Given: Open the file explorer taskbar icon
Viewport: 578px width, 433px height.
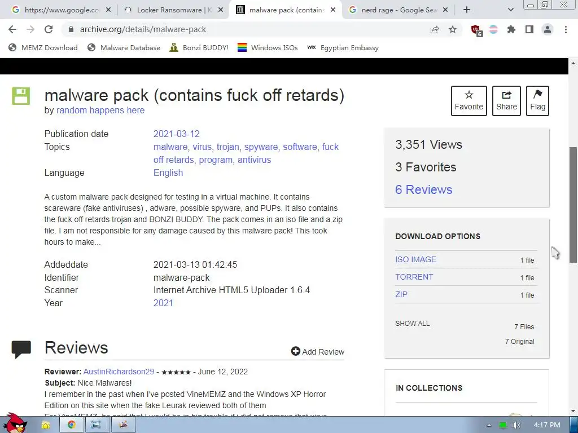Looking at the screenshot, I should click(46, 425).
